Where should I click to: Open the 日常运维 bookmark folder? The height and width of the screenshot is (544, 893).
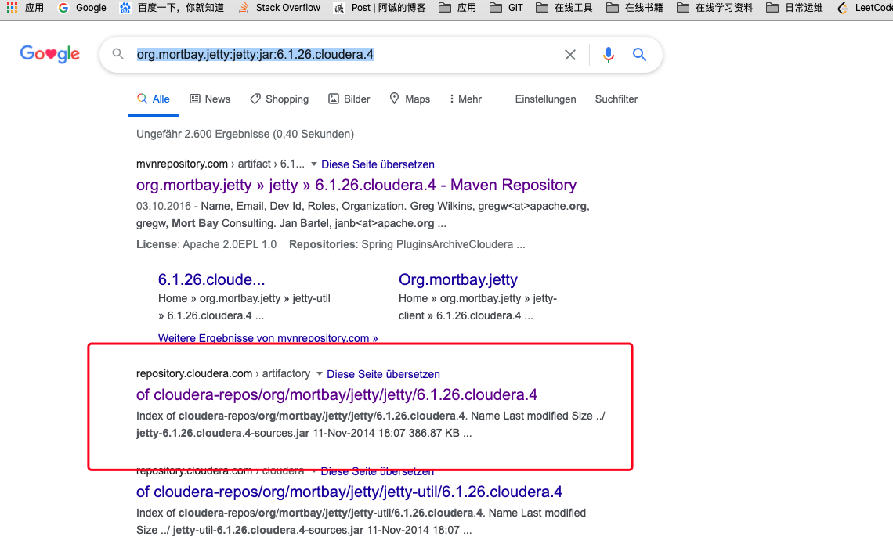coord(794,7)
